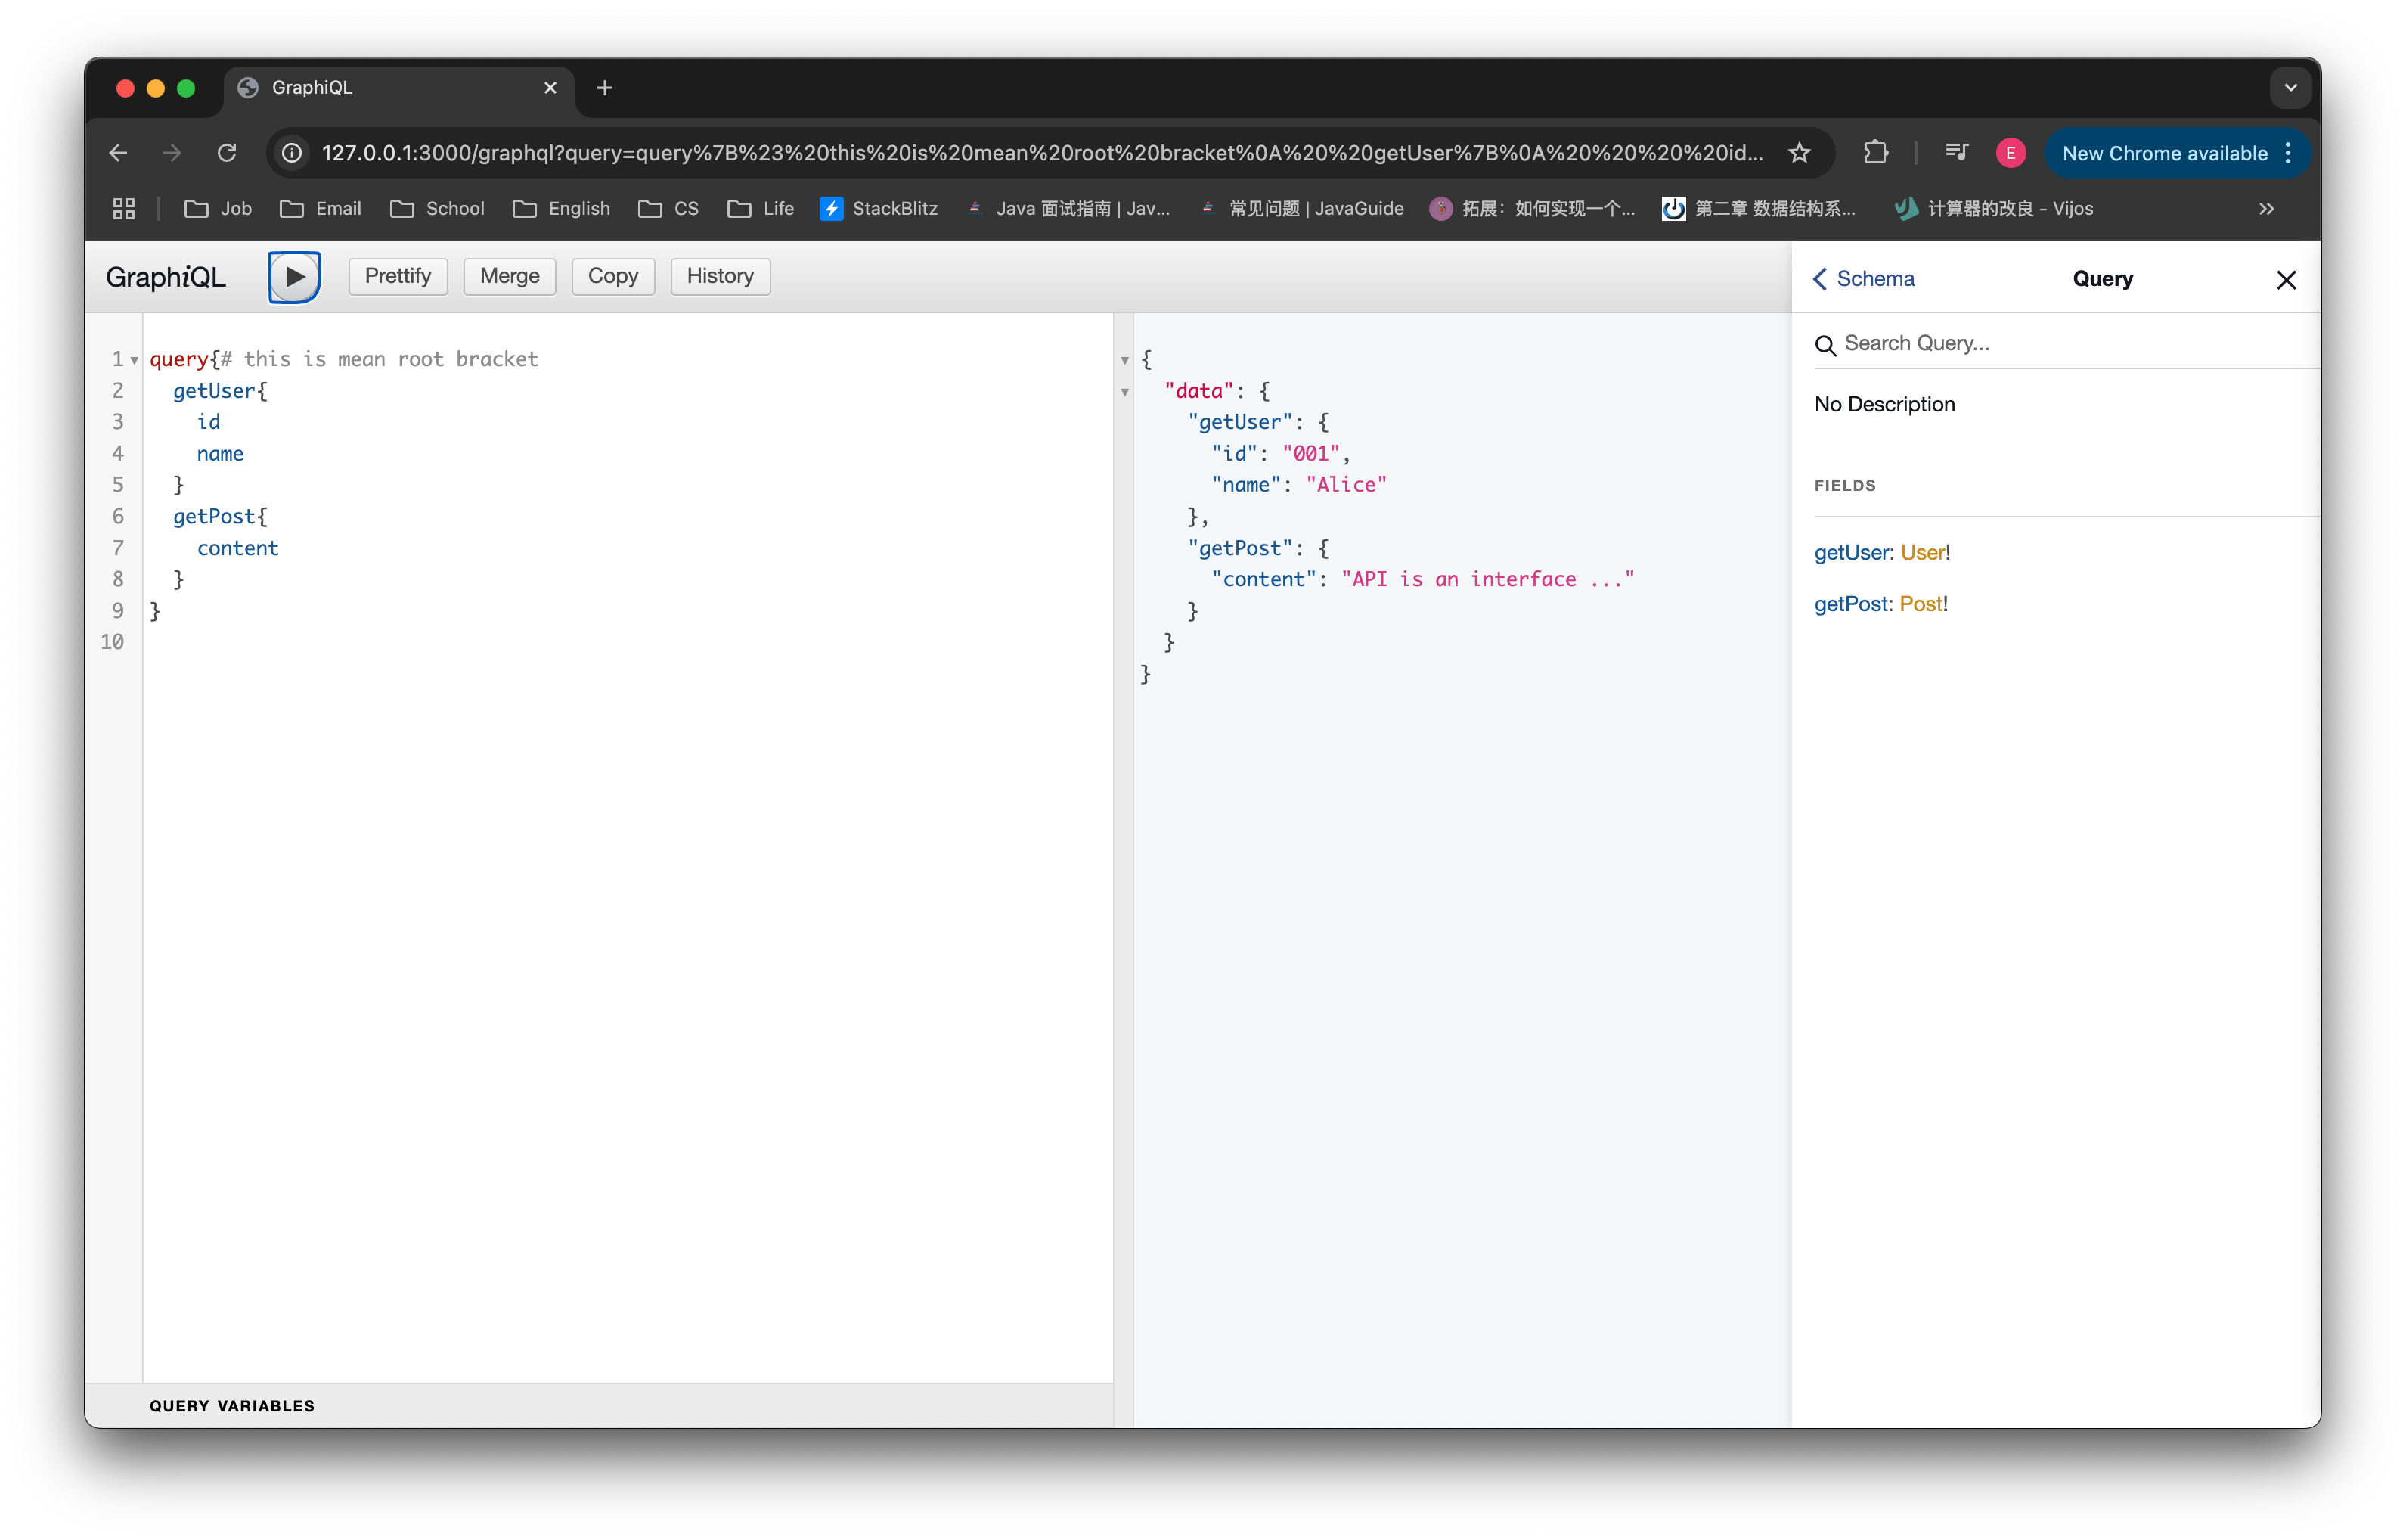Close the Query documentation panel
The height and width of the screenshot is (1540, 2406).
tap(2285, 280)
